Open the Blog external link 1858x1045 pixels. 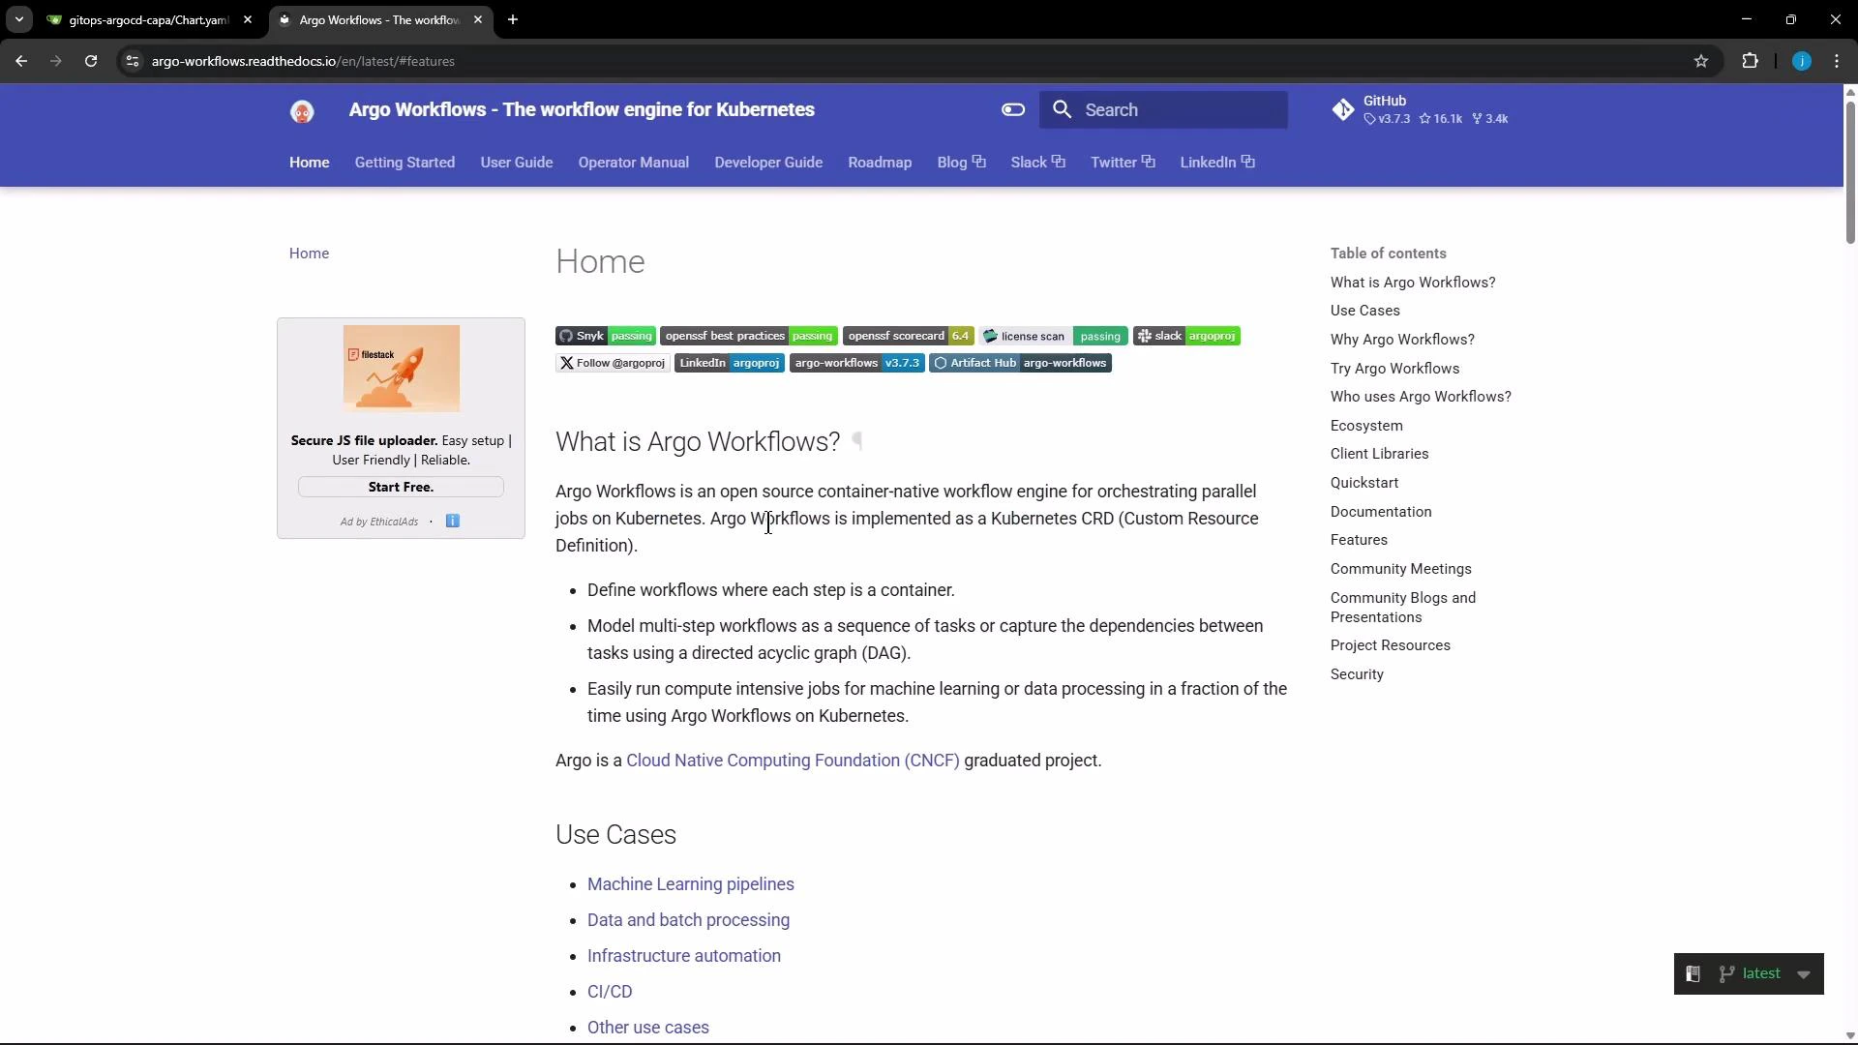point(961,163)
